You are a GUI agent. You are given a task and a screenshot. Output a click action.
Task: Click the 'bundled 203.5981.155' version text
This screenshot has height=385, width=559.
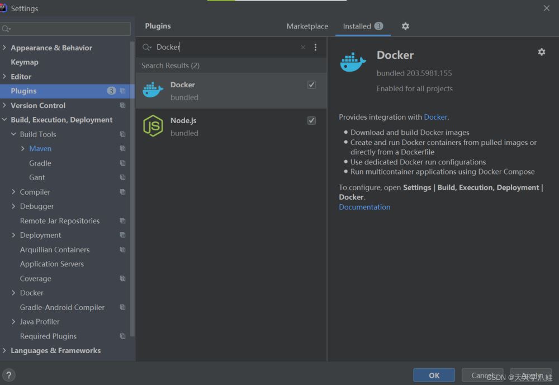coord(414,73)
